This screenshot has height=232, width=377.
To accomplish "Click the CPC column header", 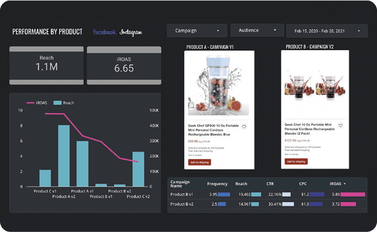I will (303, 184).
